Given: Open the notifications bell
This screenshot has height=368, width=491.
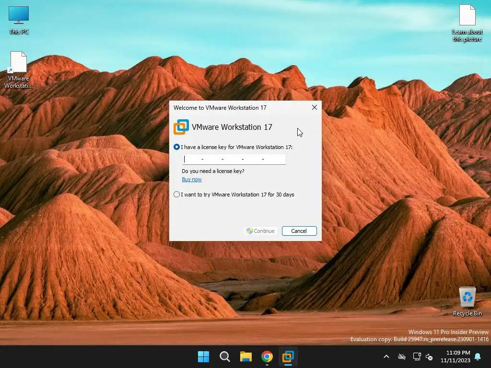Looking at the screenshot, I should coord(478,356).
